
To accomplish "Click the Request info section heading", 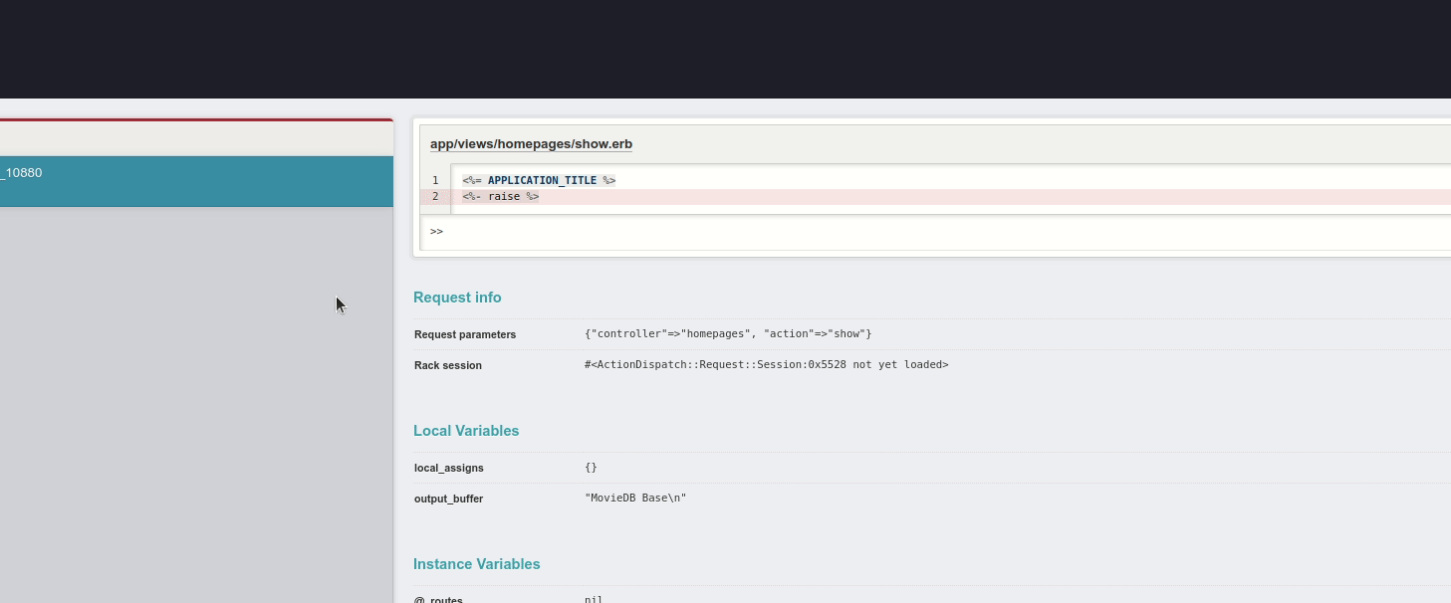I will (x=457, y=298).
